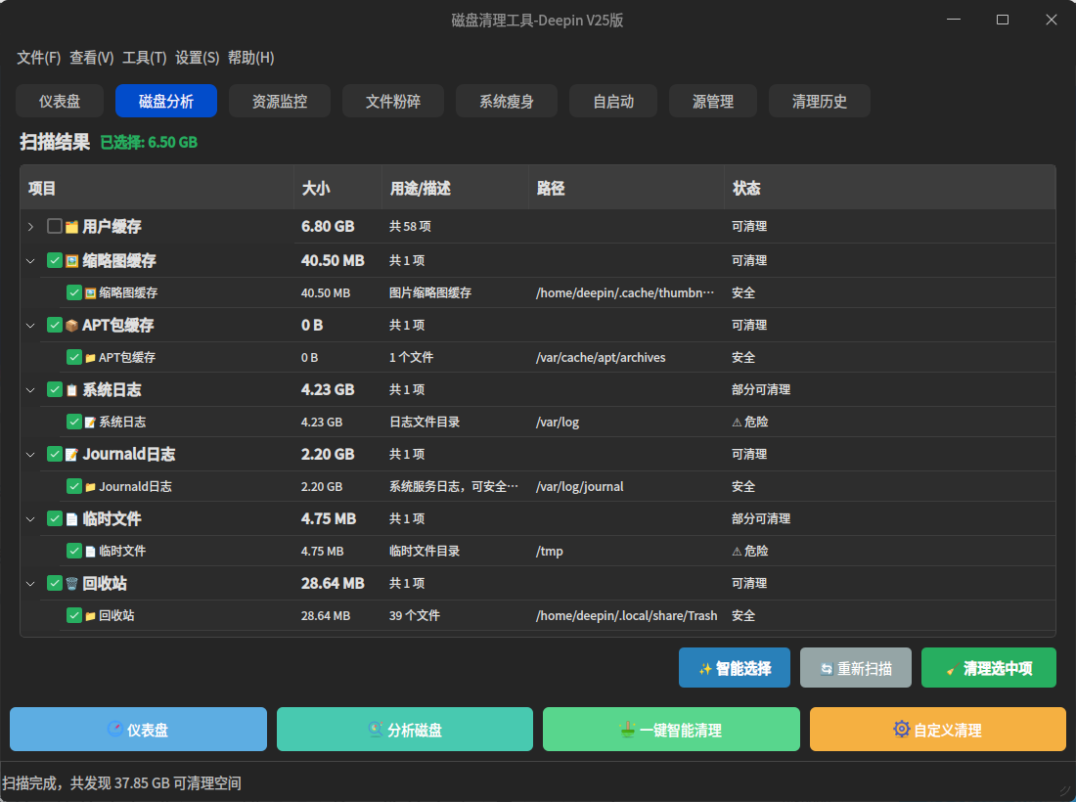The width and height of the screenshot is (1076, 802).
Task: Click the 清理选中项 button
Action: click(x=989, y=668)
